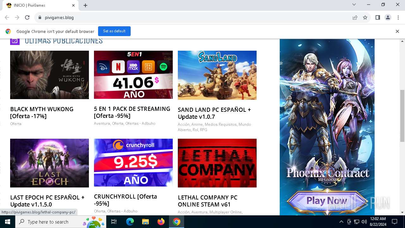
Task: Bookmark this tab with the star icon
Action: tap(365, 17)
